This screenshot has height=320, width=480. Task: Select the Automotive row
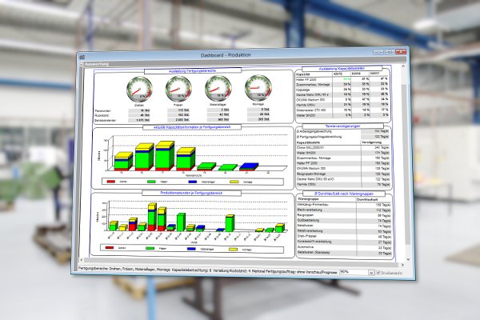pyautogui.click(x=345, y=247)
